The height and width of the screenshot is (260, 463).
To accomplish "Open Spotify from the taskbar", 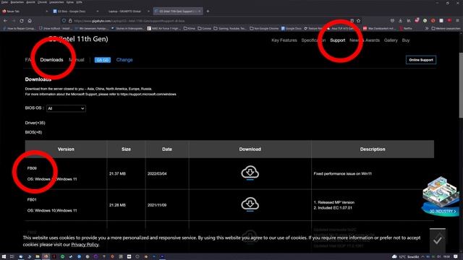I will coord(62,257).
